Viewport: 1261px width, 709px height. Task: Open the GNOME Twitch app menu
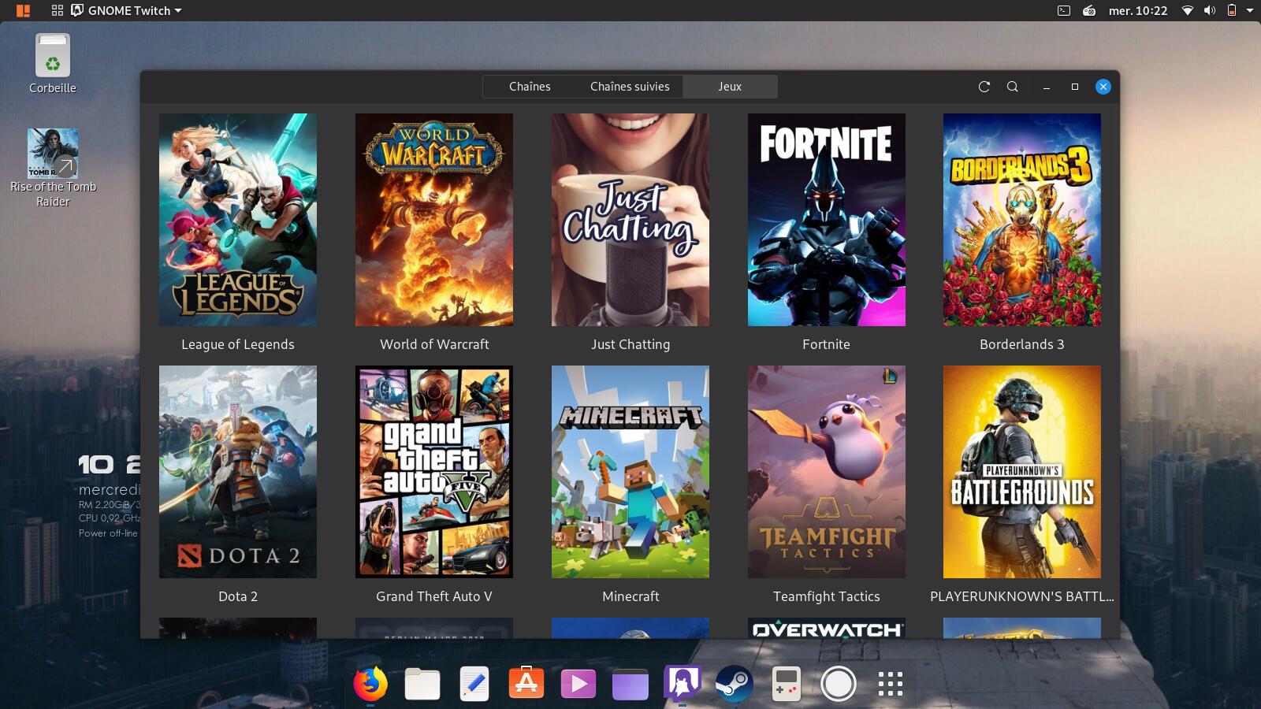(x=127, y=10)
